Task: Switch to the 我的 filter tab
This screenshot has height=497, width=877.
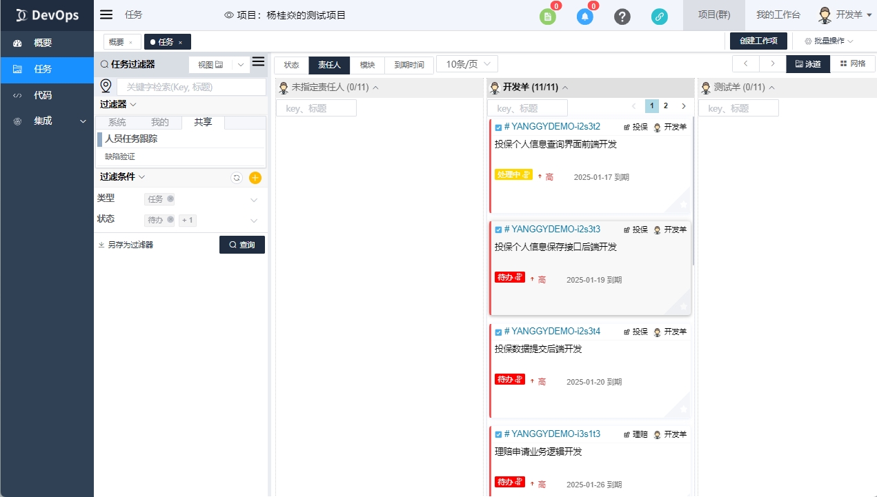Action: click(x=159, y=123)
